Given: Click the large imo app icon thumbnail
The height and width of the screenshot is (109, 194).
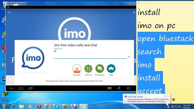Looking at the screenshot, I should (33, 58).
